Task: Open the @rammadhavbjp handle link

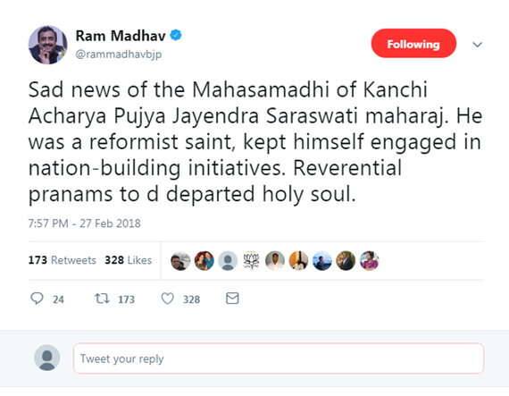Action: (x=119, y=54)
